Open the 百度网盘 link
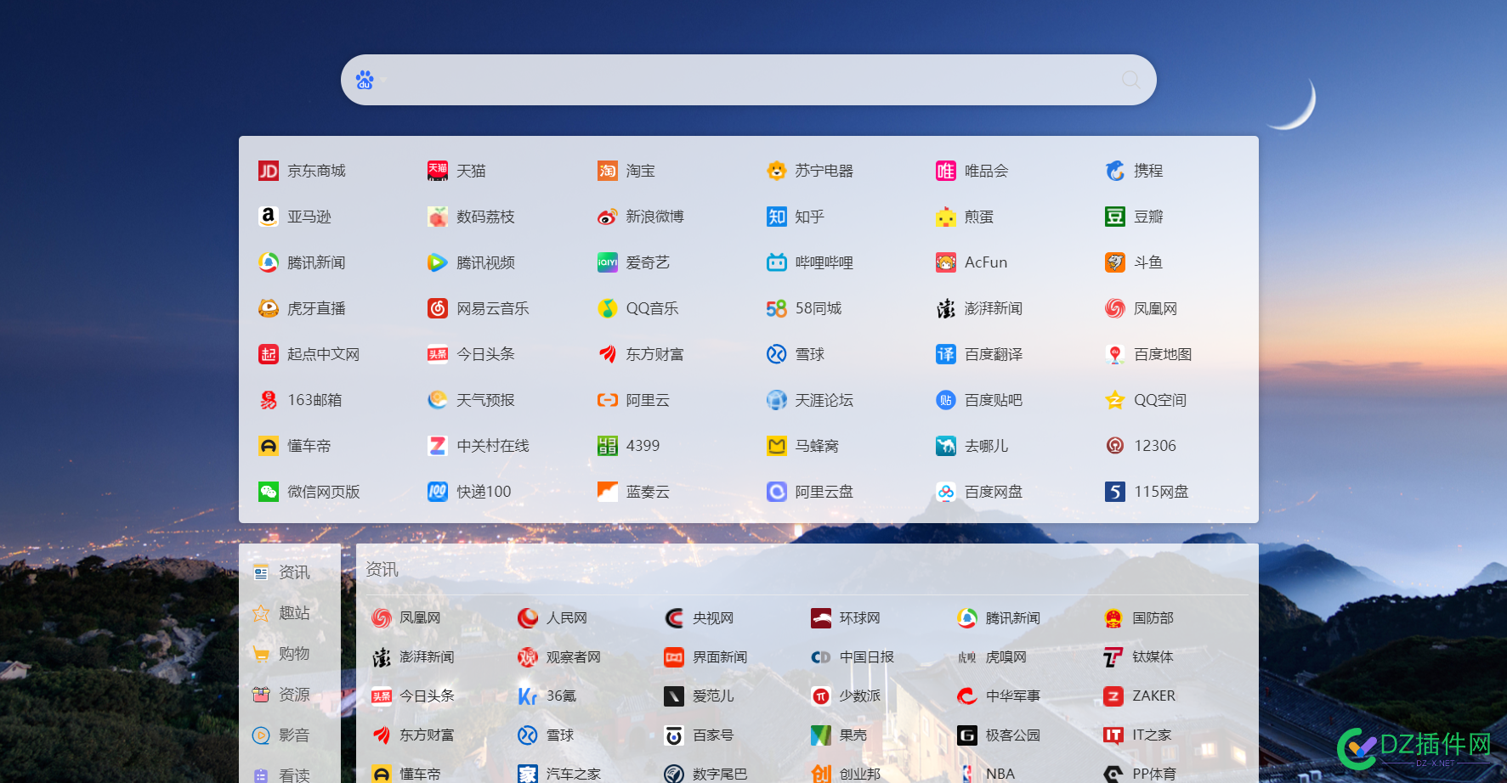Image resolution: width=1507 pixels, height=783 pixels. click(x=979, y=492)
